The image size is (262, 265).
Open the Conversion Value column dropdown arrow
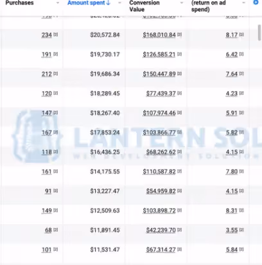[x=182, y=3]
